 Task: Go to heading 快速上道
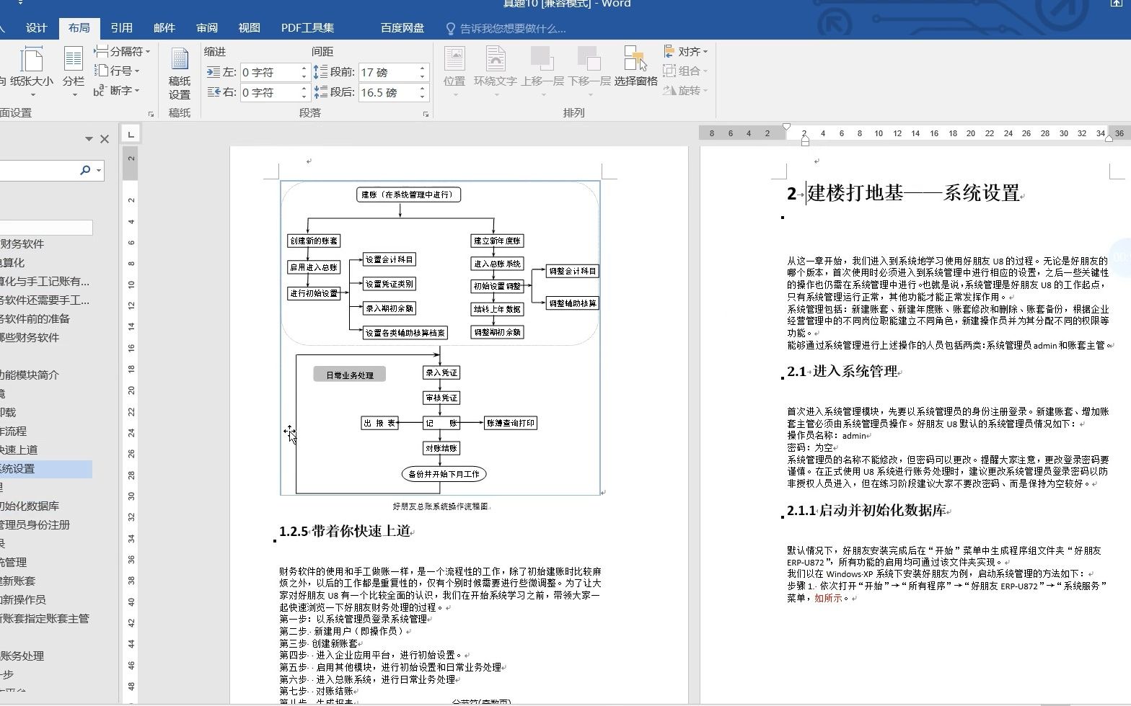(19, 450)
